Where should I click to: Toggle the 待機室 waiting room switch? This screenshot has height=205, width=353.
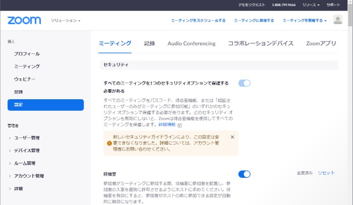pos(244,174)
